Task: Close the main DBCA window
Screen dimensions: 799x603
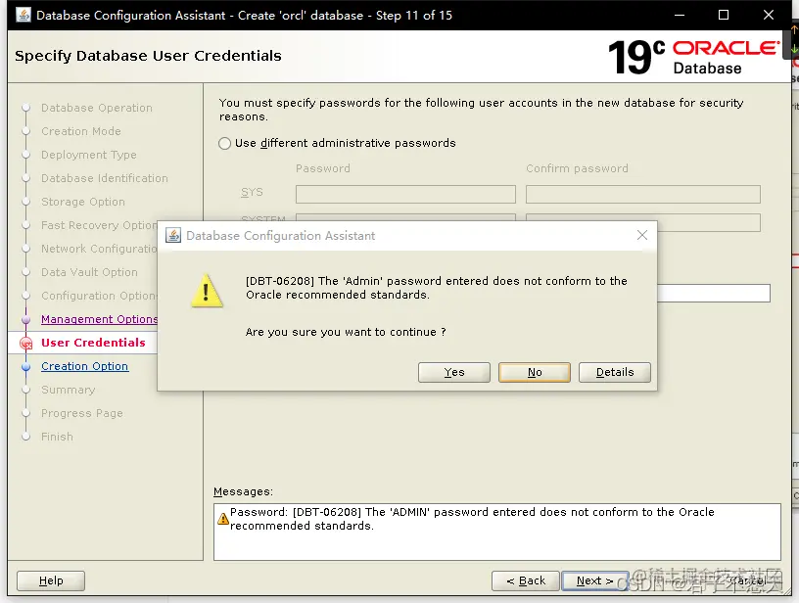Action: (769, 15)
